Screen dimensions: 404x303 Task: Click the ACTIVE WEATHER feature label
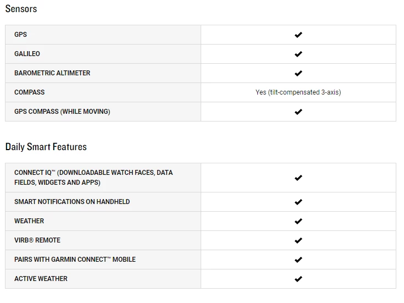coord(41,279)
